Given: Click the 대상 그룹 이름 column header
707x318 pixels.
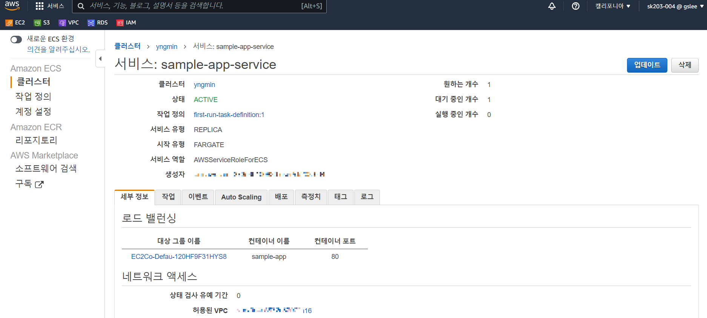Looking at the screenshot, I should coord(179,241).
